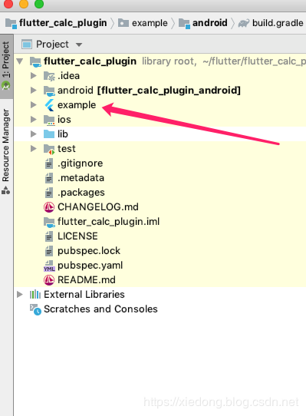Image resolution: width=306 pixels, height=416 pixels.
Task: Click the flutter_calc_plugin root folder icon
Action: [x=35, y=61]
